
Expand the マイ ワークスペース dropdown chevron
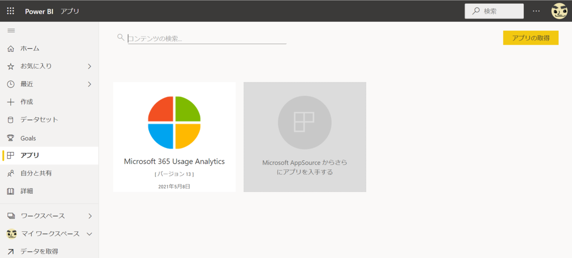pyautogui.click(x=89, y=234)
